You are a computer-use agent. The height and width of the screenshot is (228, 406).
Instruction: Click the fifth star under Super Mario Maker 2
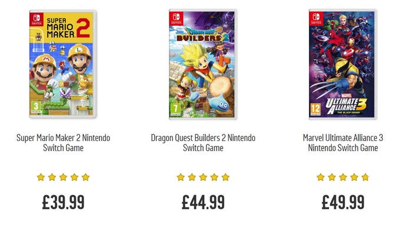(x=85, y=177)
